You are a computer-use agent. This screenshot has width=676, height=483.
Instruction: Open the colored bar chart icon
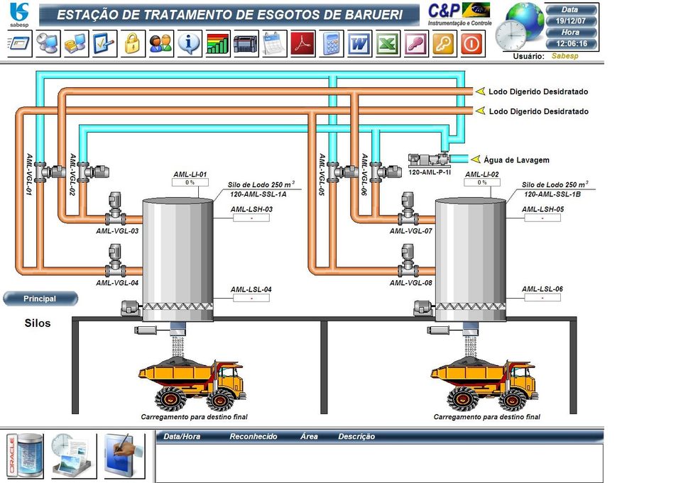point(218,44)
